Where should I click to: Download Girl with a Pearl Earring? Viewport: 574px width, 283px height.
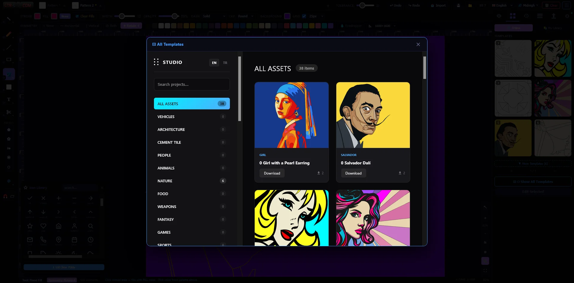[272, 173]
